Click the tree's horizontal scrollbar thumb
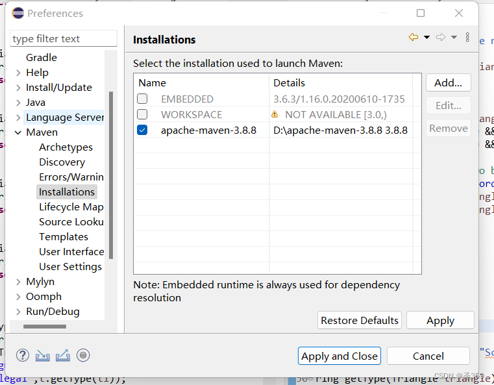The width and height of the screenshot is (494, 385). coord(45,327)
